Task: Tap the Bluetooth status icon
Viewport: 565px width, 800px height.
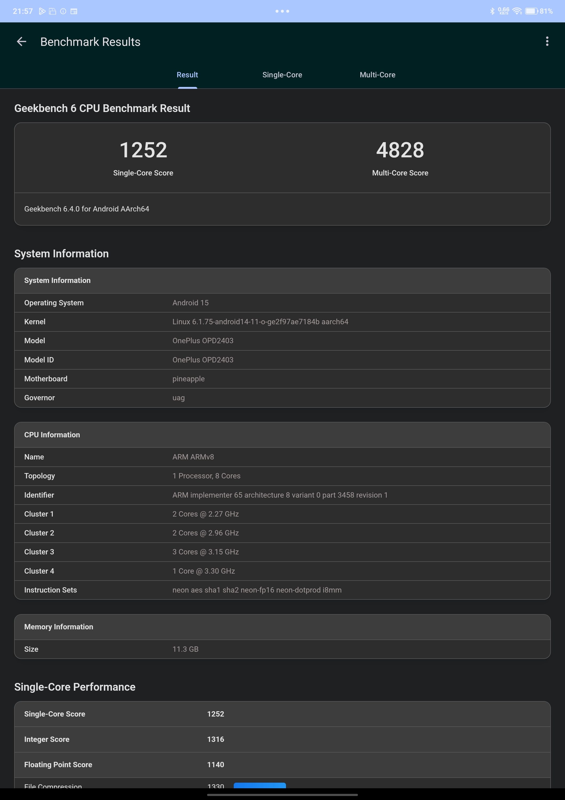Action: point(492,11)
